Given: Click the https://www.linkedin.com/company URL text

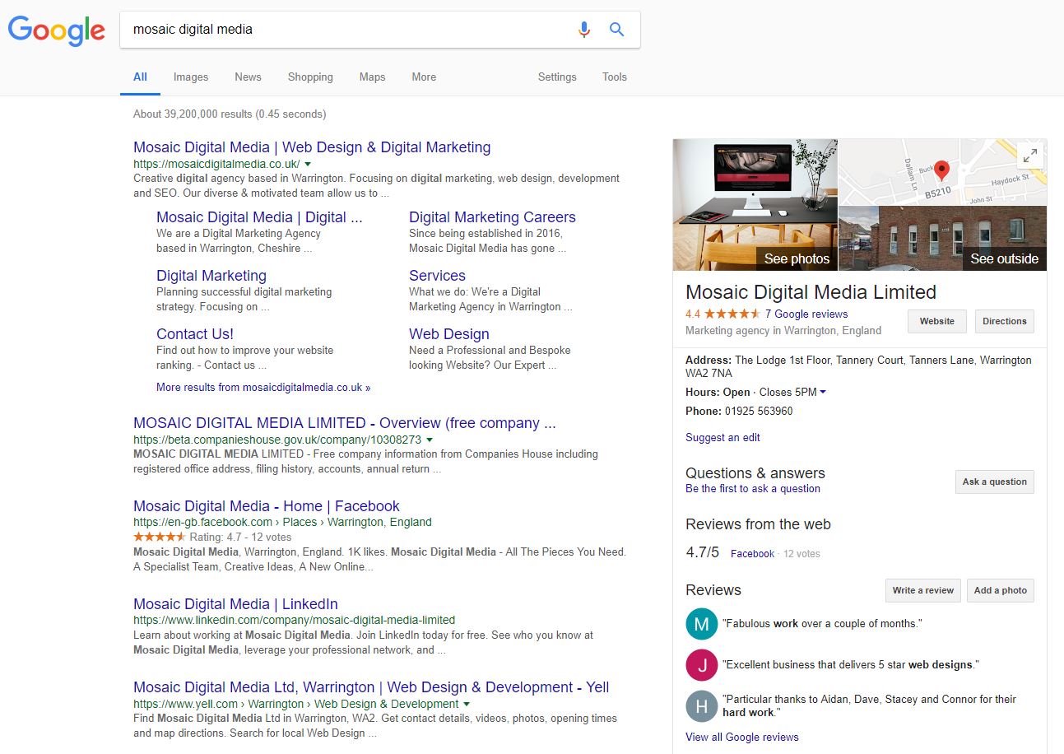Looking at the screenshot, I should pyautogui.click(x=294, y=620).
